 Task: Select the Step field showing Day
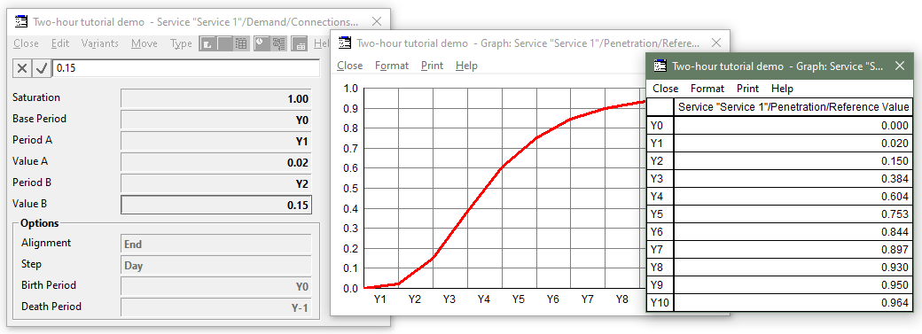pos(215,265)
